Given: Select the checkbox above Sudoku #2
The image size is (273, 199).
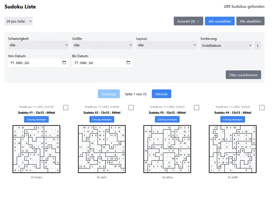Looking at the screenshot, I should [131, 107].
